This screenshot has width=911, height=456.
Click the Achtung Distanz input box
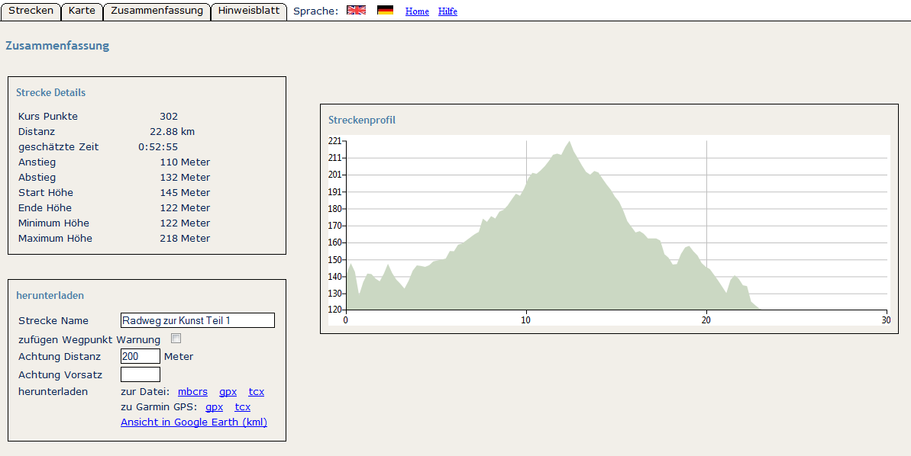pos(141,356)
